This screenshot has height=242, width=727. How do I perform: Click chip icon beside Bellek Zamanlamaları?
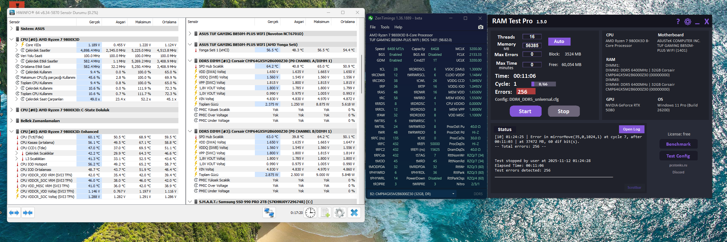click(x=18, y=121)
